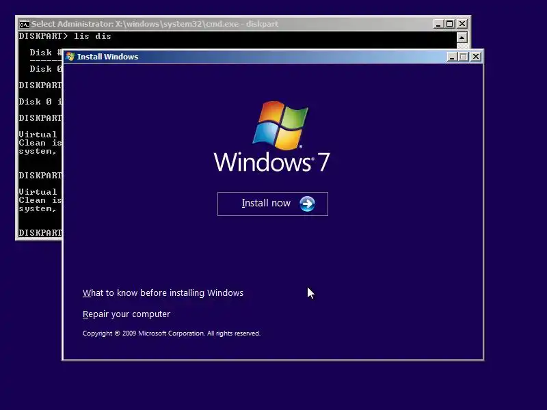Click the Install Windows title bar flag icon
Screen dimensions: 547x410
70,57
